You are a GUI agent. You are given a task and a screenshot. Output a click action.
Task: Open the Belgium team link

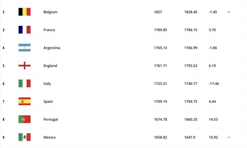point(50,12)
